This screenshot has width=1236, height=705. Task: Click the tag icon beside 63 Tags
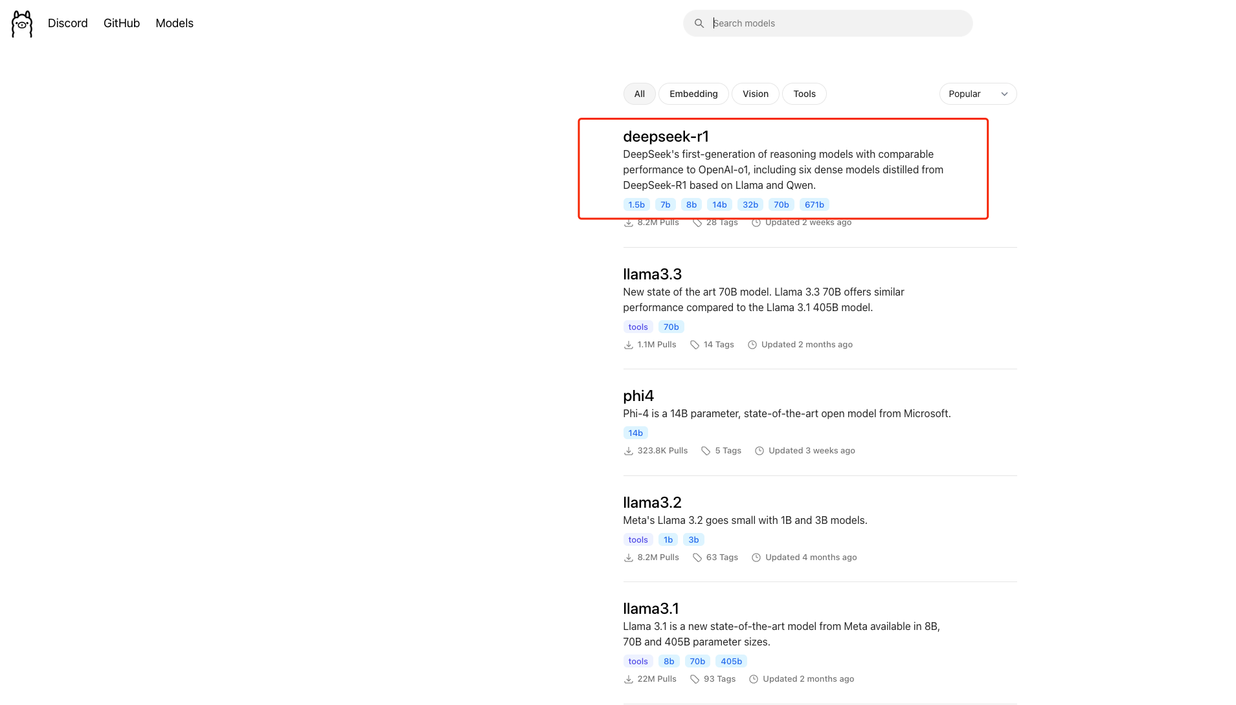697,558
